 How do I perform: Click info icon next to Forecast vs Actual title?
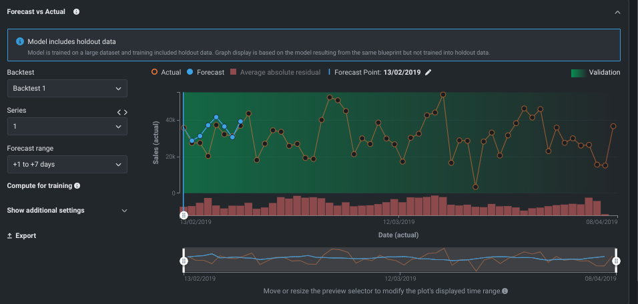[x=76, y=12]
